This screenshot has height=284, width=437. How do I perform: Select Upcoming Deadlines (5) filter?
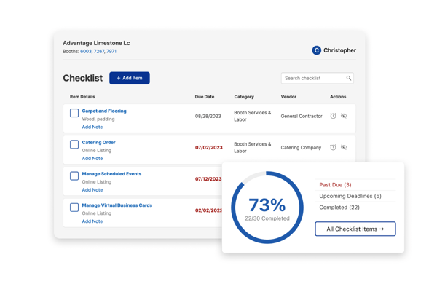350,196
